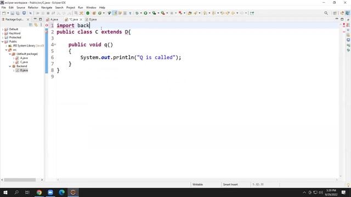Click the Package Explorer View Menu dots
The width and height of the screenshot is (351, 197).
click(x=41, y=25)
